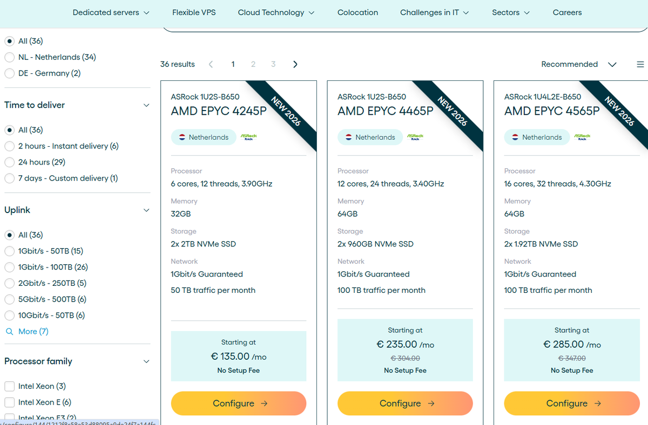Select results page 1
This screenshot has height=425, width=648.
tap(233, 64)
